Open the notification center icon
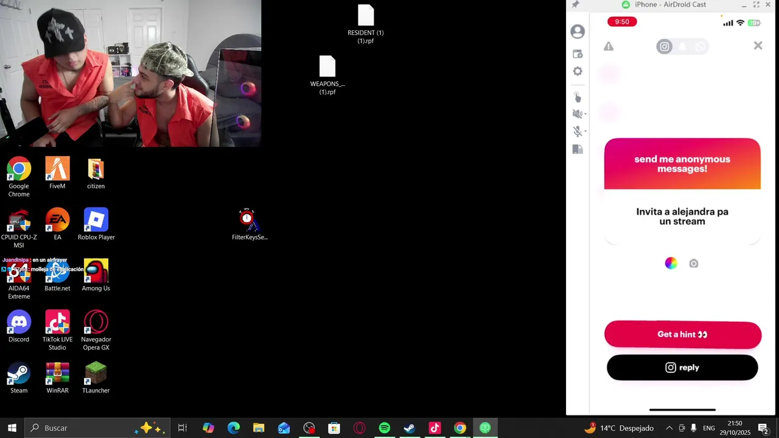 pyautogui.click(x=763, y=428)
